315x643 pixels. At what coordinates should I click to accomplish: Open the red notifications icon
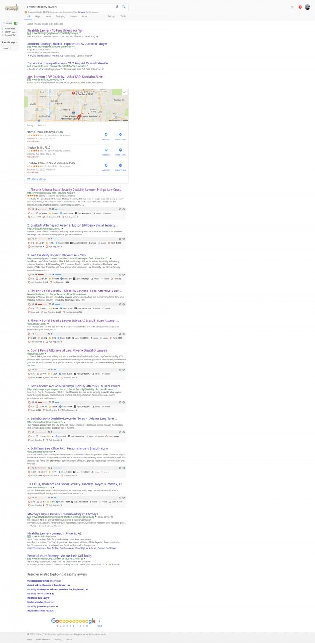click(x=300, y=7)
